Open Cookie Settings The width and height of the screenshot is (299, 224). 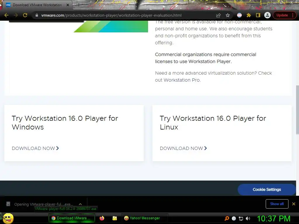point(267,190)
